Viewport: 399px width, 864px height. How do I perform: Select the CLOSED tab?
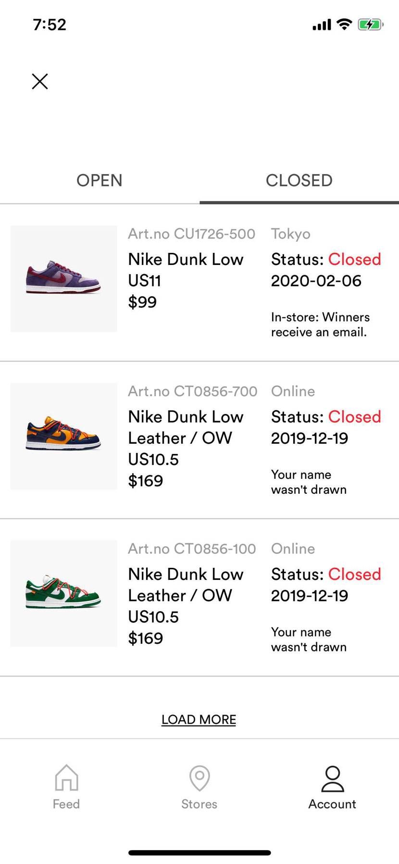pos(299,180)
